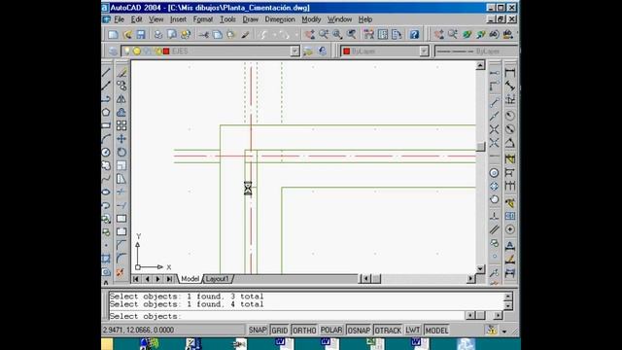Switch to the Model tab

(x=190, y=279)
